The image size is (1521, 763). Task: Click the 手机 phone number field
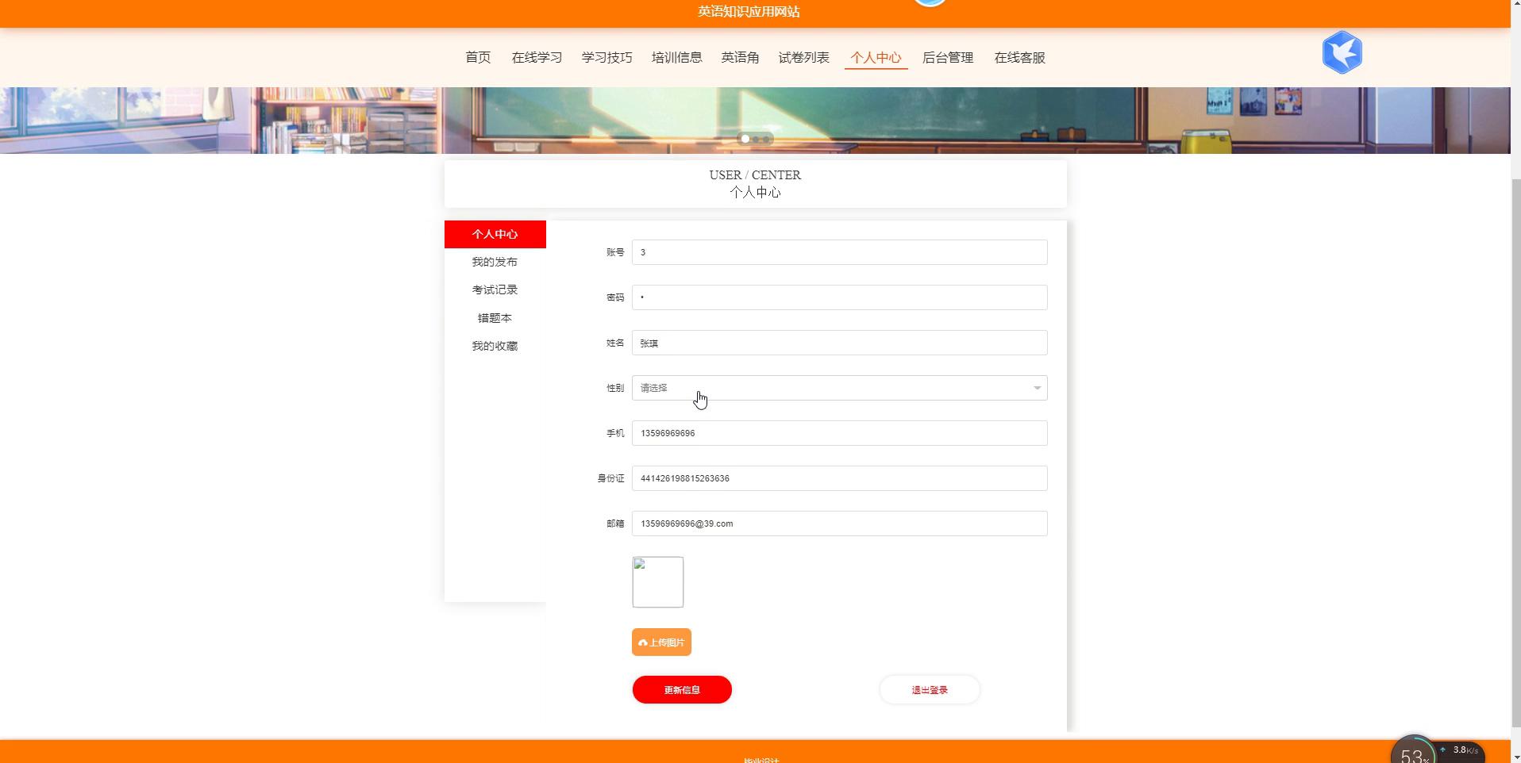coord(838,433)
